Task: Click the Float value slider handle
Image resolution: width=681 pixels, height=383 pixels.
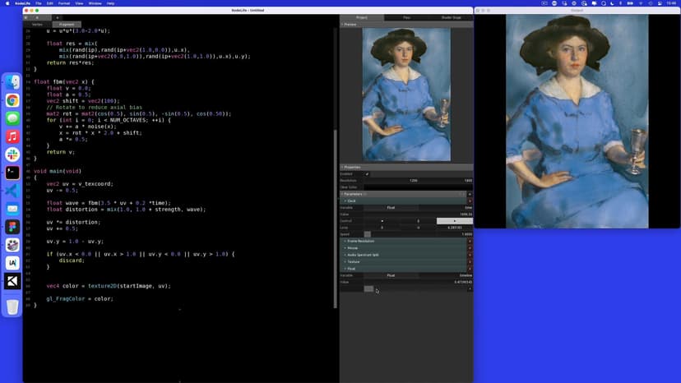Action: (x=368, y=288)
